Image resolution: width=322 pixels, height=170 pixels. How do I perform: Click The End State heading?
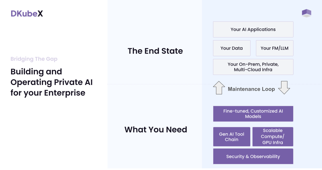(x=155, y=51)
